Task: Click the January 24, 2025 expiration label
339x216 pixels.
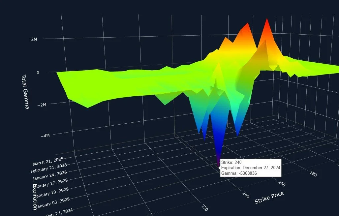Action: point(49,175)
